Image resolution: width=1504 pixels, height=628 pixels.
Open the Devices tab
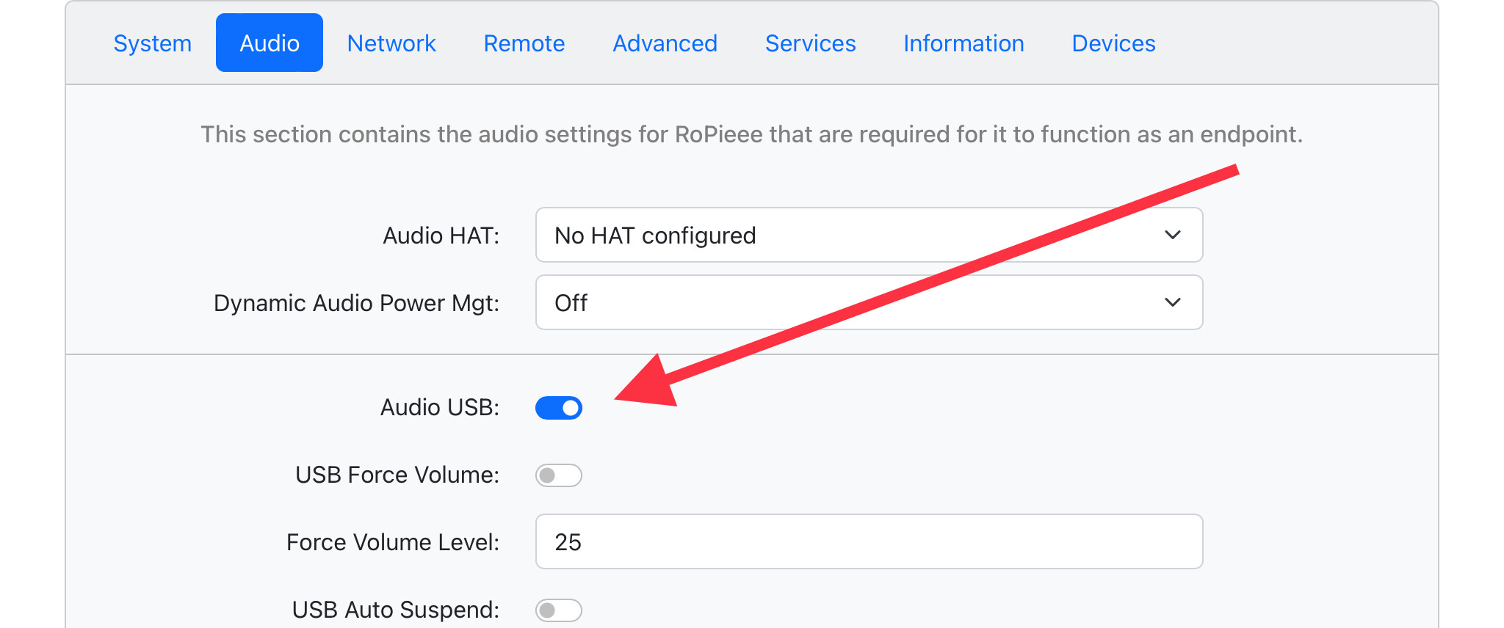pyautogui.click(x=1113, y=43)
